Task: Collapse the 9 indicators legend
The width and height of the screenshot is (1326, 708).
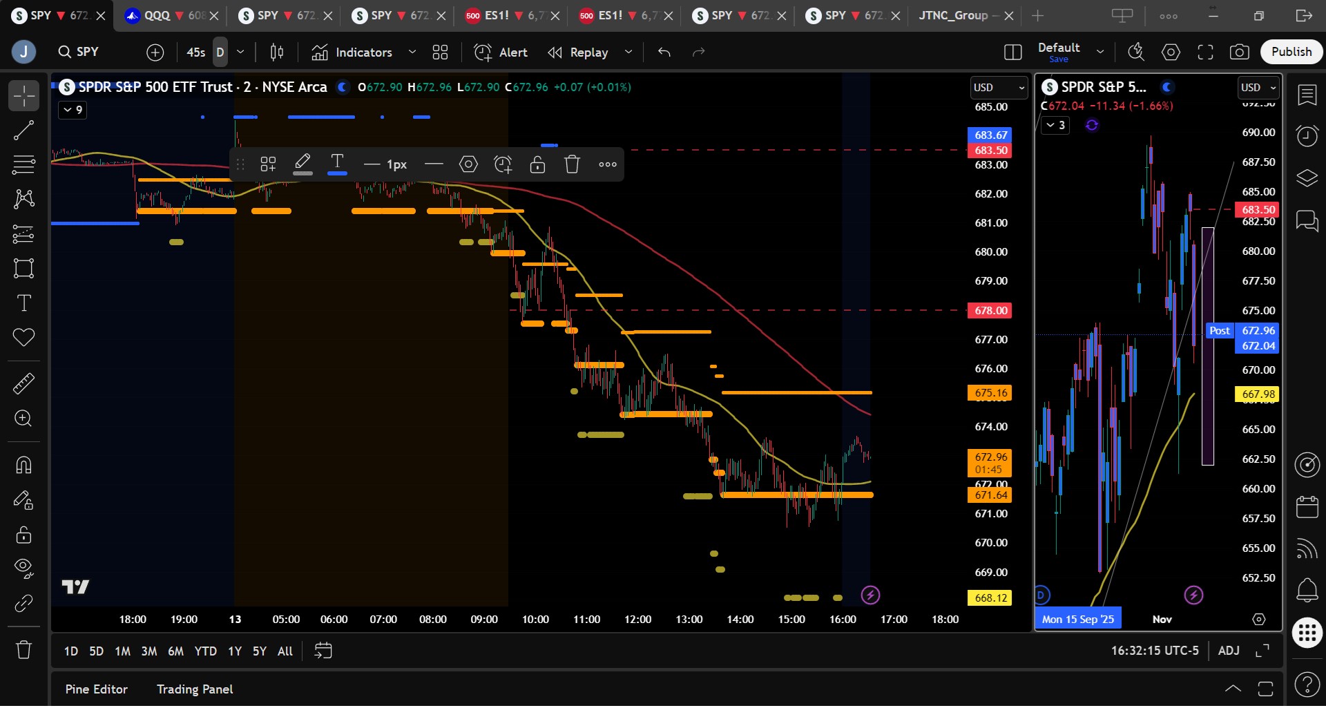Action: pos(73,110)
